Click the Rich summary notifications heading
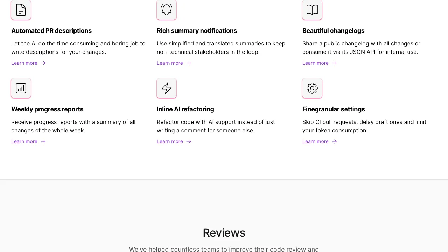Viewport: 448px width, 252px height. point(197,31)
